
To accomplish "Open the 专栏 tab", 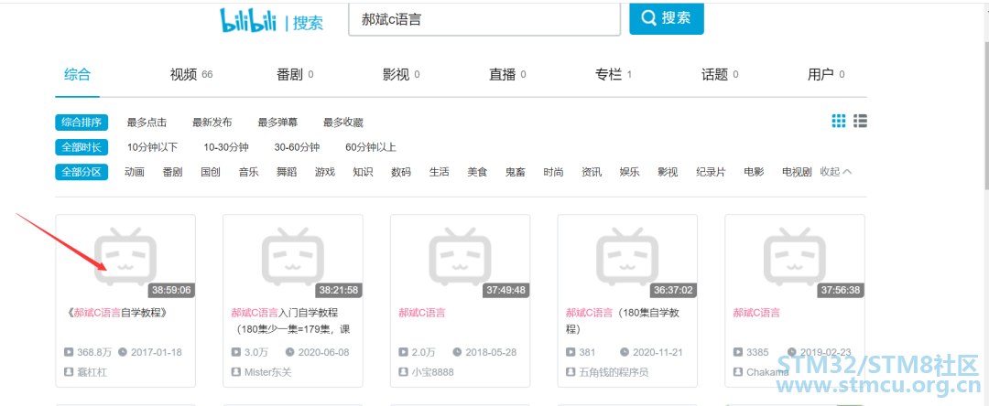I will [x=614, y=75].
